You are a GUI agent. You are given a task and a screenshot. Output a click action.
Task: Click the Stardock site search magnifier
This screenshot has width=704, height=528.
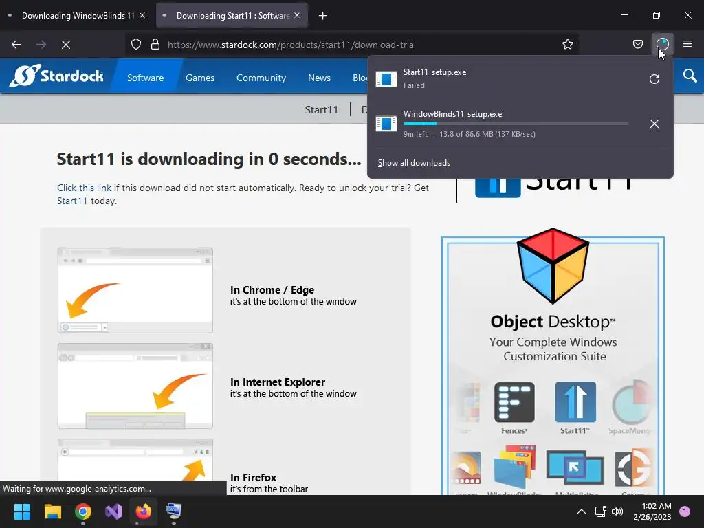click(x=690, y=76)
